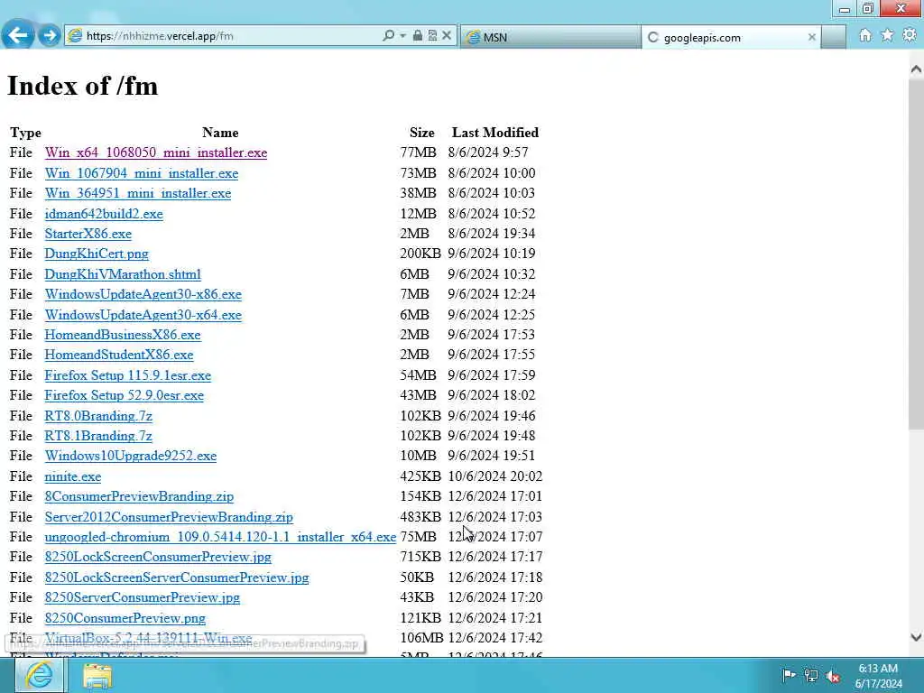Viewport: 924px width, 693px height.
Task: Click the search magnifier in address bar
Action: 388,36
